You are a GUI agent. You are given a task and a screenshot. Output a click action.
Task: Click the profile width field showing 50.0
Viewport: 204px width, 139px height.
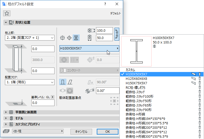pyautogui.click(x=104, y=38)
